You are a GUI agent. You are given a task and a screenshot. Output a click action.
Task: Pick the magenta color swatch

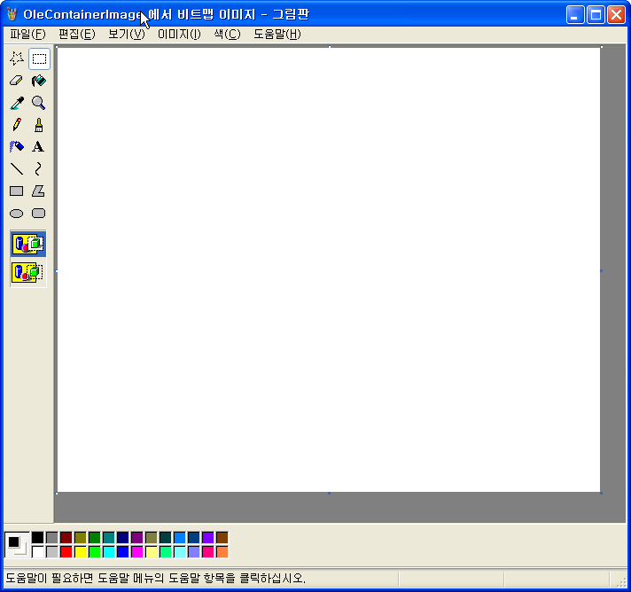pyautogui.click(x=137, y=552)
